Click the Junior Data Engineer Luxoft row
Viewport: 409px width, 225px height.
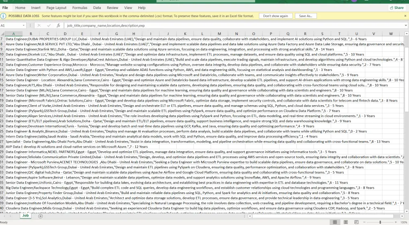tap(169, 70)
